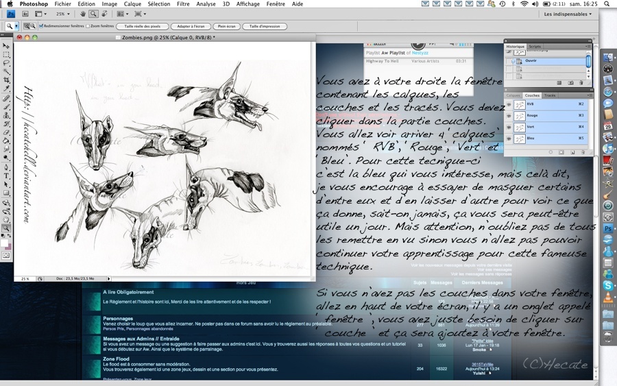Select the Eyedropper tool
617x386 pixels.
pos(6,87)
